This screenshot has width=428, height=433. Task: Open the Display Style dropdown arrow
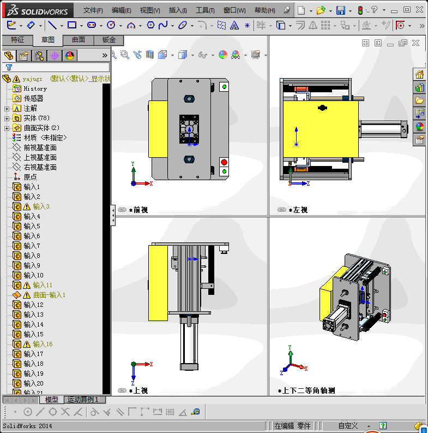pos(192,55)
